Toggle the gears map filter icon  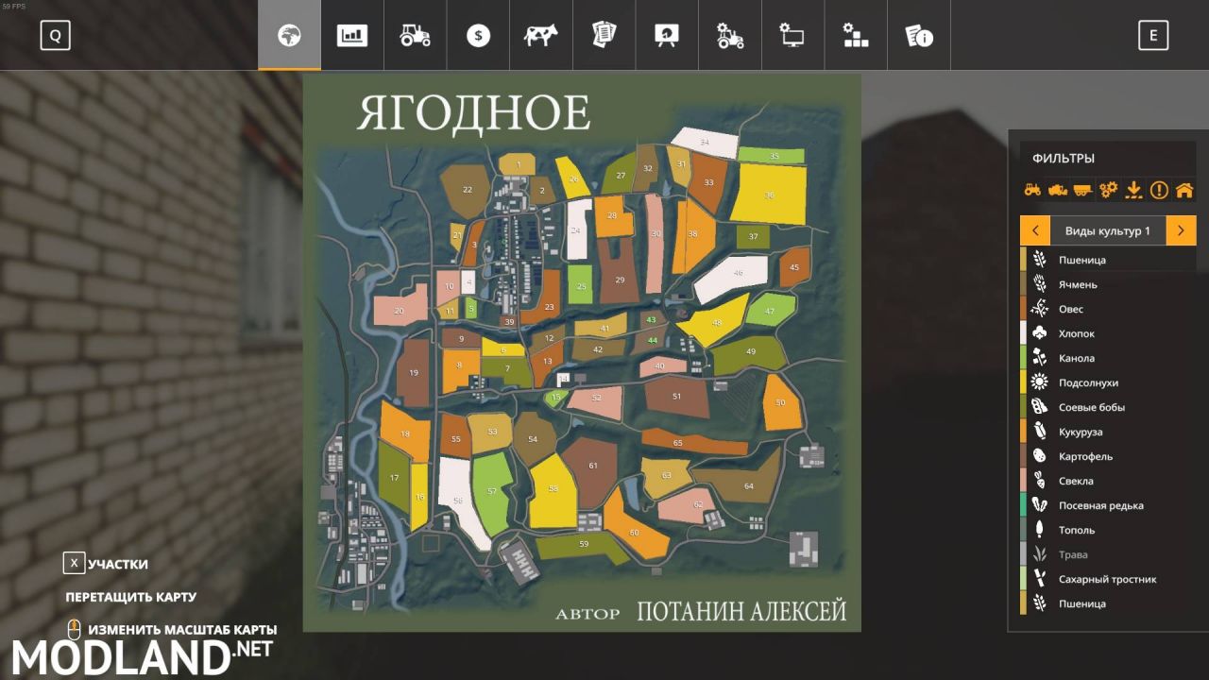[x=1108, y=190]
